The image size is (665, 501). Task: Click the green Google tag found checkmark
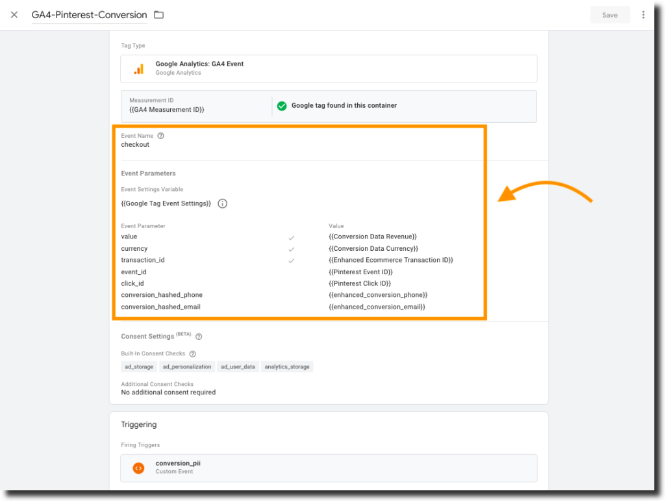282,106
